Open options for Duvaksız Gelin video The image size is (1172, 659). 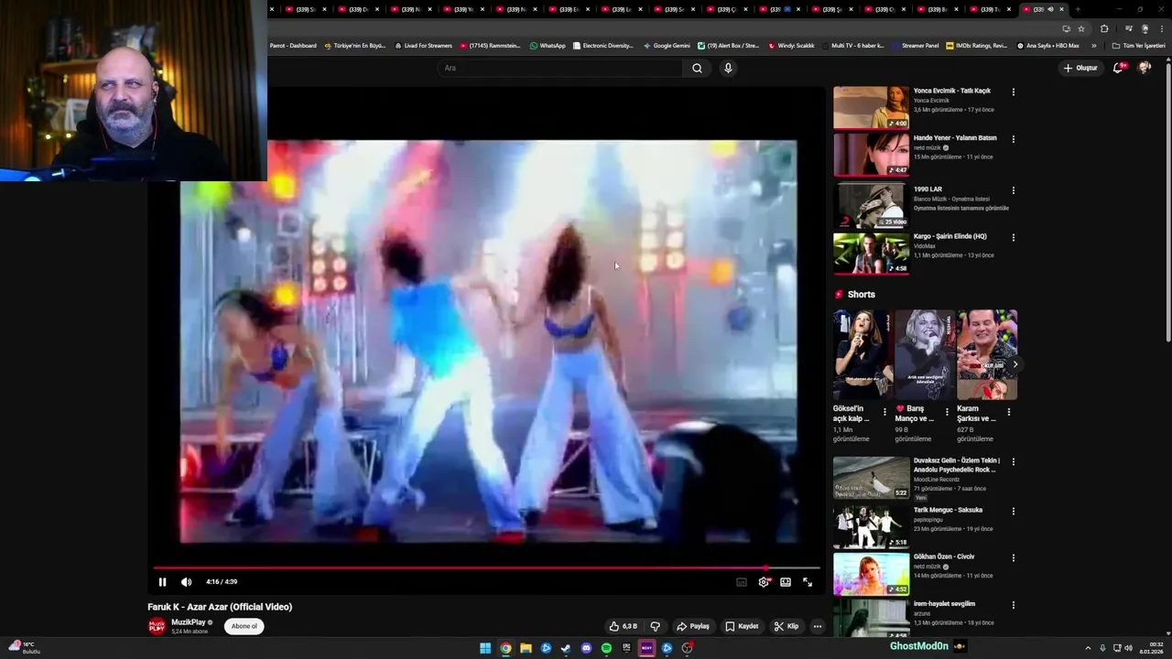pyautogui.click(x=1013, y=462)
